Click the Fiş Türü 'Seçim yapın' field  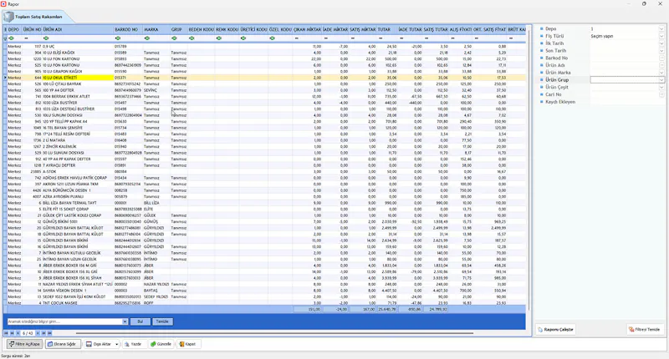(x=624, y=36)
